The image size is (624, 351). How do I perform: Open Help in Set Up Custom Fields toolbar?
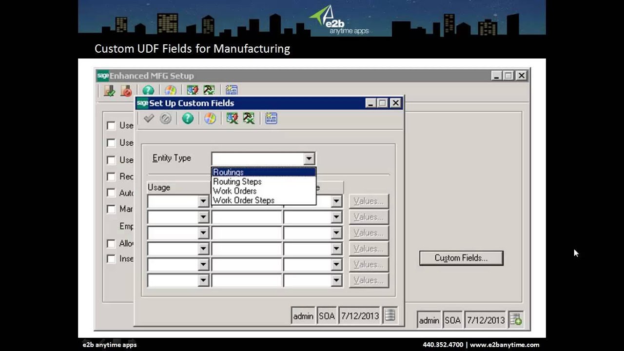click(188, 118)
